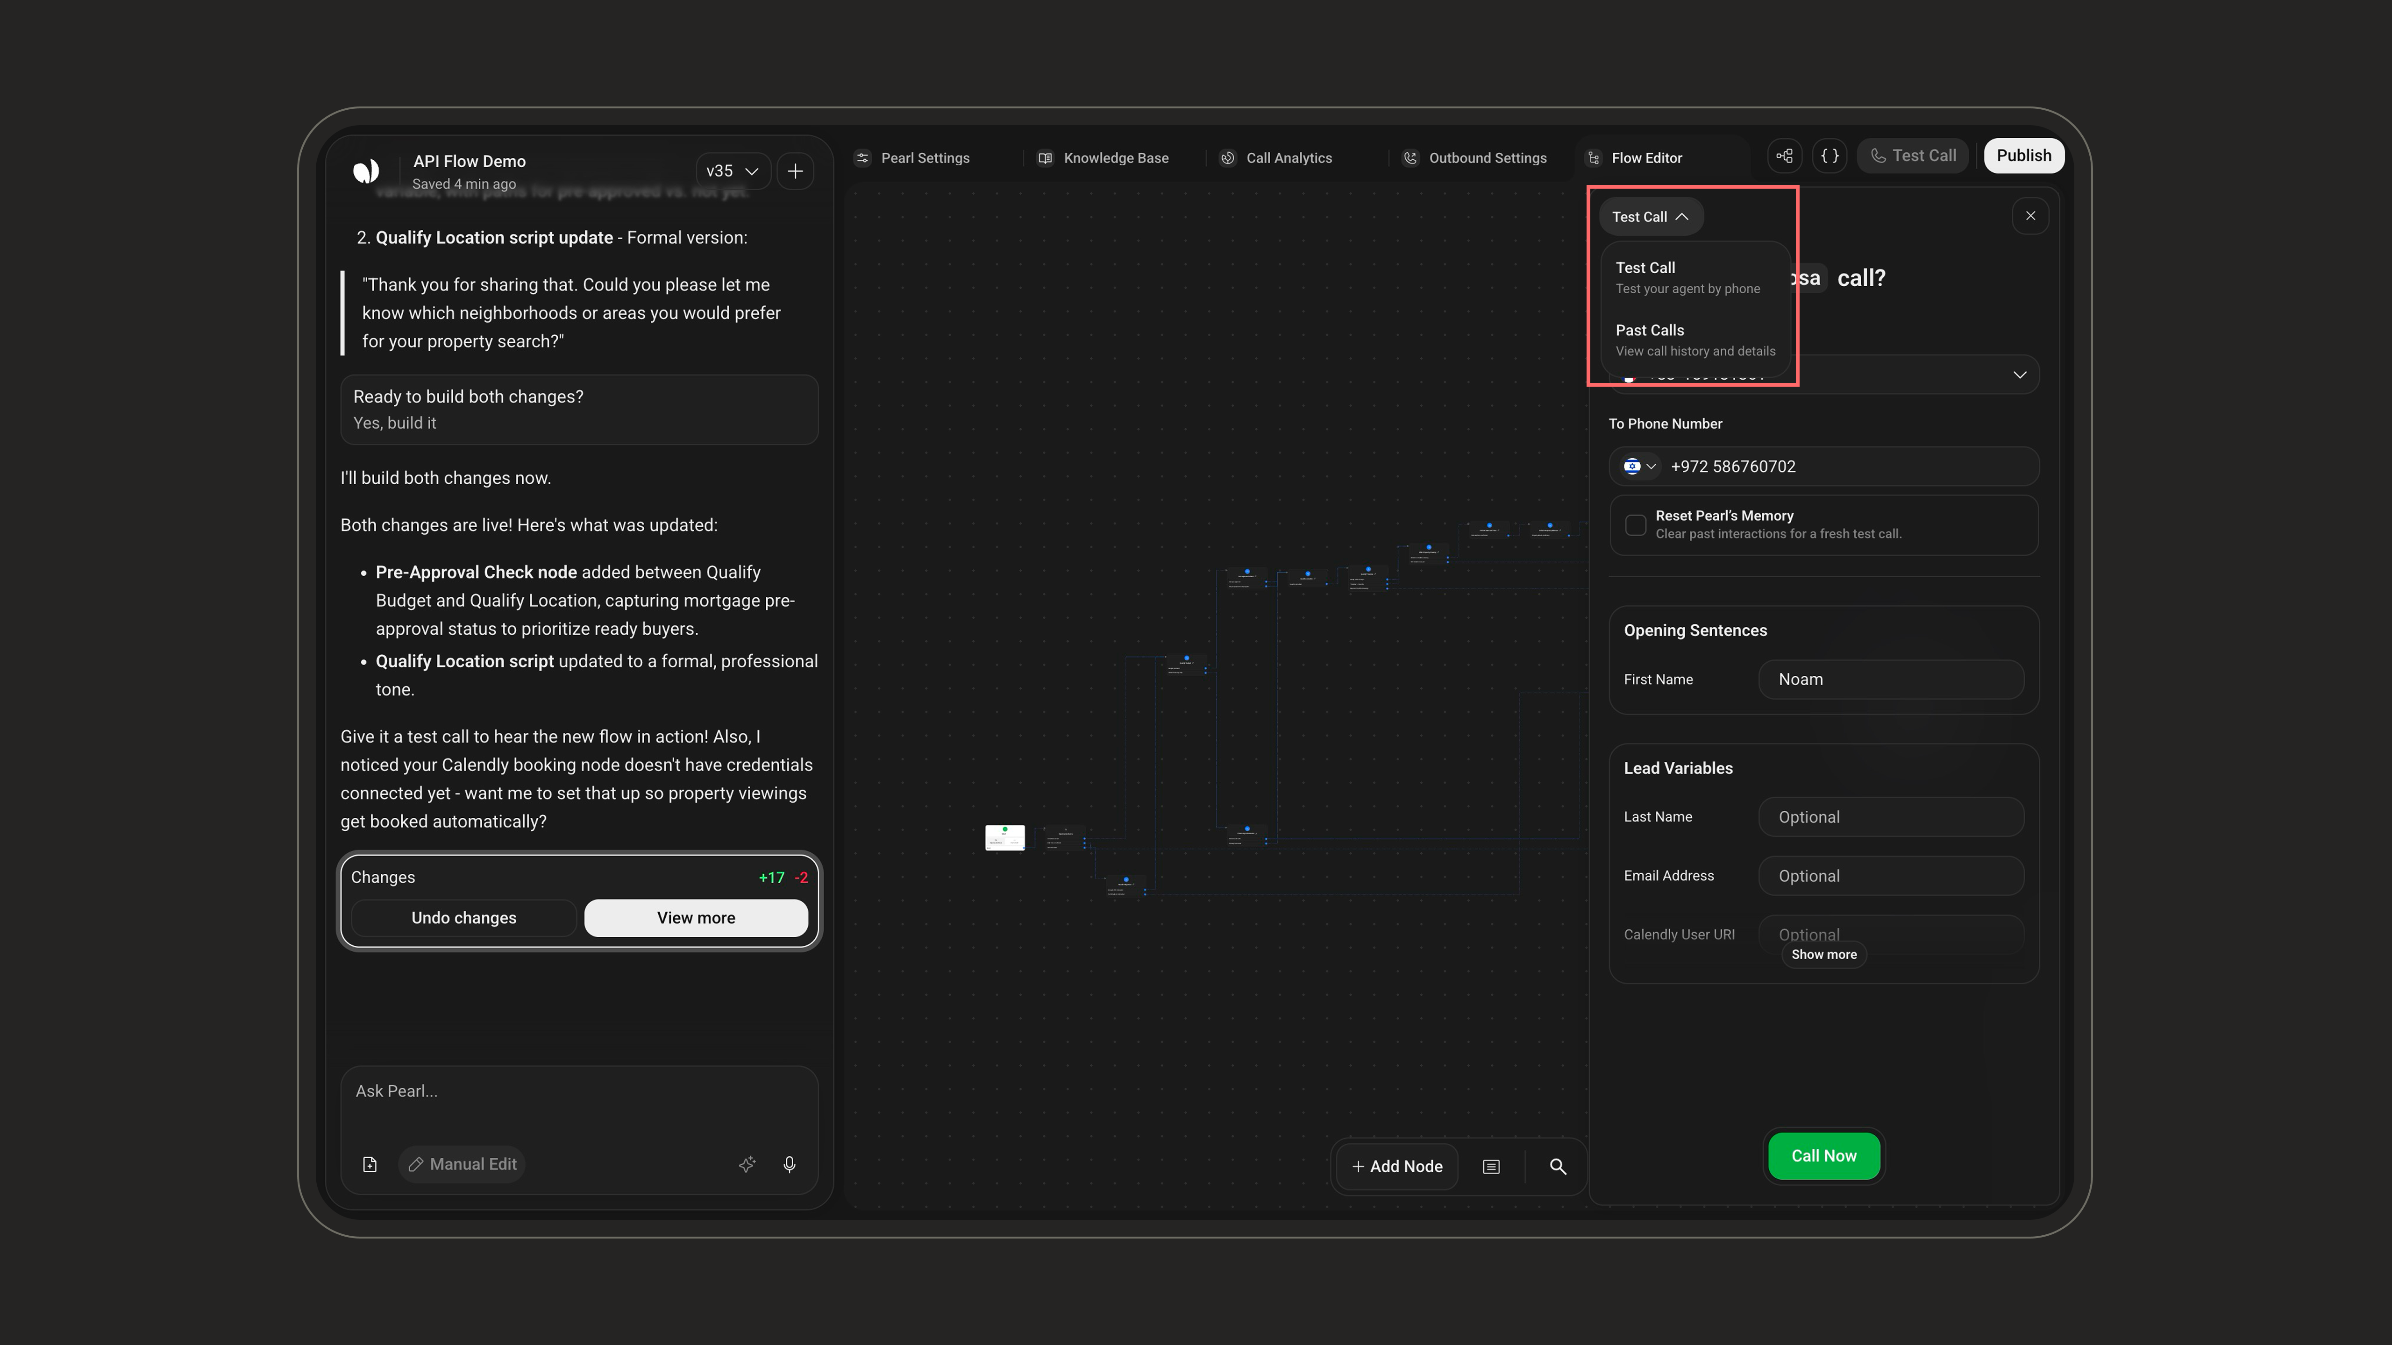Click the Call Analytics chart icon
The width and height of the screenshot is (2392, 1345).
1228,158
